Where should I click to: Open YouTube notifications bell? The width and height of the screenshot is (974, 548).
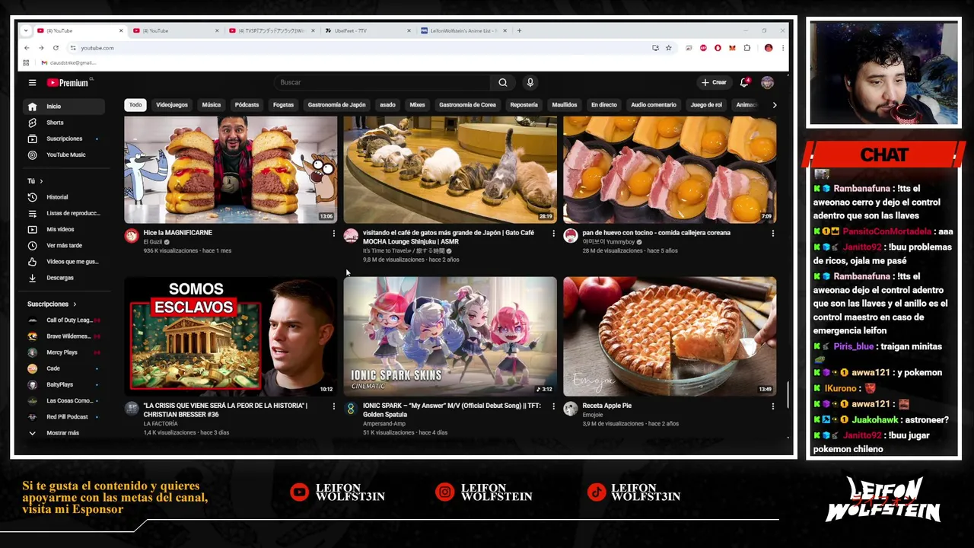click(x=744, y=82)
